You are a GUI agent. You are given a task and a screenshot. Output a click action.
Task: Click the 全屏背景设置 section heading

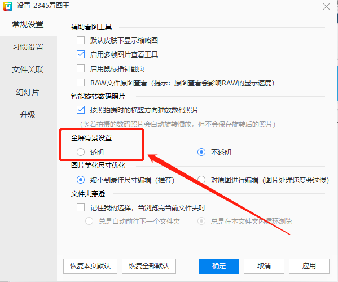[91, 137]
